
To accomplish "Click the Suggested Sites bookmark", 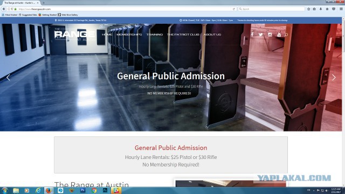I will [27, 15].
